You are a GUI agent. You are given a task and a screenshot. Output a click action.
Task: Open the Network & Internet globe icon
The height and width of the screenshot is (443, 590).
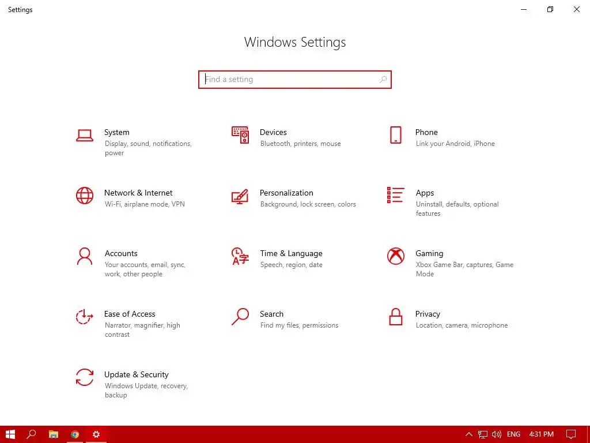point(85,196)
